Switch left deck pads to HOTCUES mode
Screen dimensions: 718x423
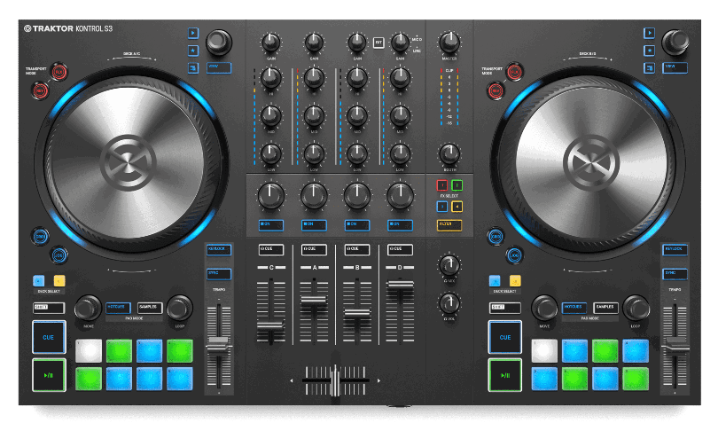[118, 308]
